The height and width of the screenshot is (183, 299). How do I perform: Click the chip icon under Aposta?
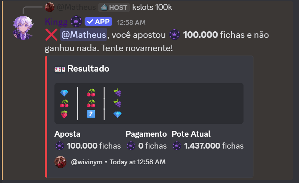pyautogui.click(x=60, y=146)
